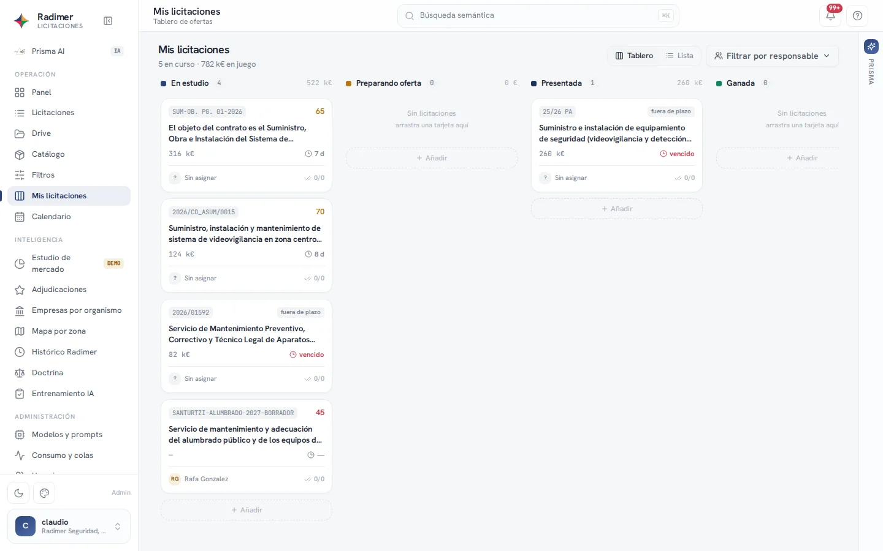Open the theme palette icon
883x551 pixels.
pyautogui.click(x=44, y=493)
